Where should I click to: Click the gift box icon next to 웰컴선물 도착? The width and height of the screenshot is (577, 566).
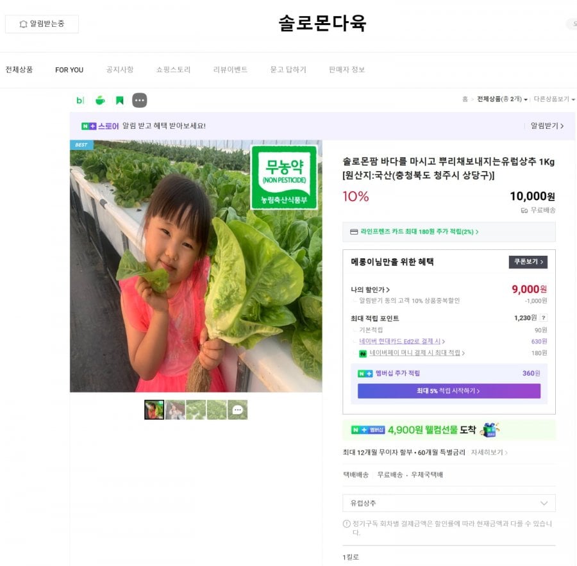(490, 431)
